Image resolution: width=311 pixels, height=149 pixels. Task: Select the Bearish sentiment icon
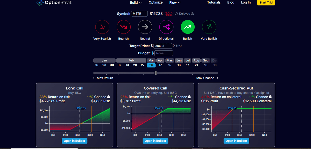click(x=123, y=27)
